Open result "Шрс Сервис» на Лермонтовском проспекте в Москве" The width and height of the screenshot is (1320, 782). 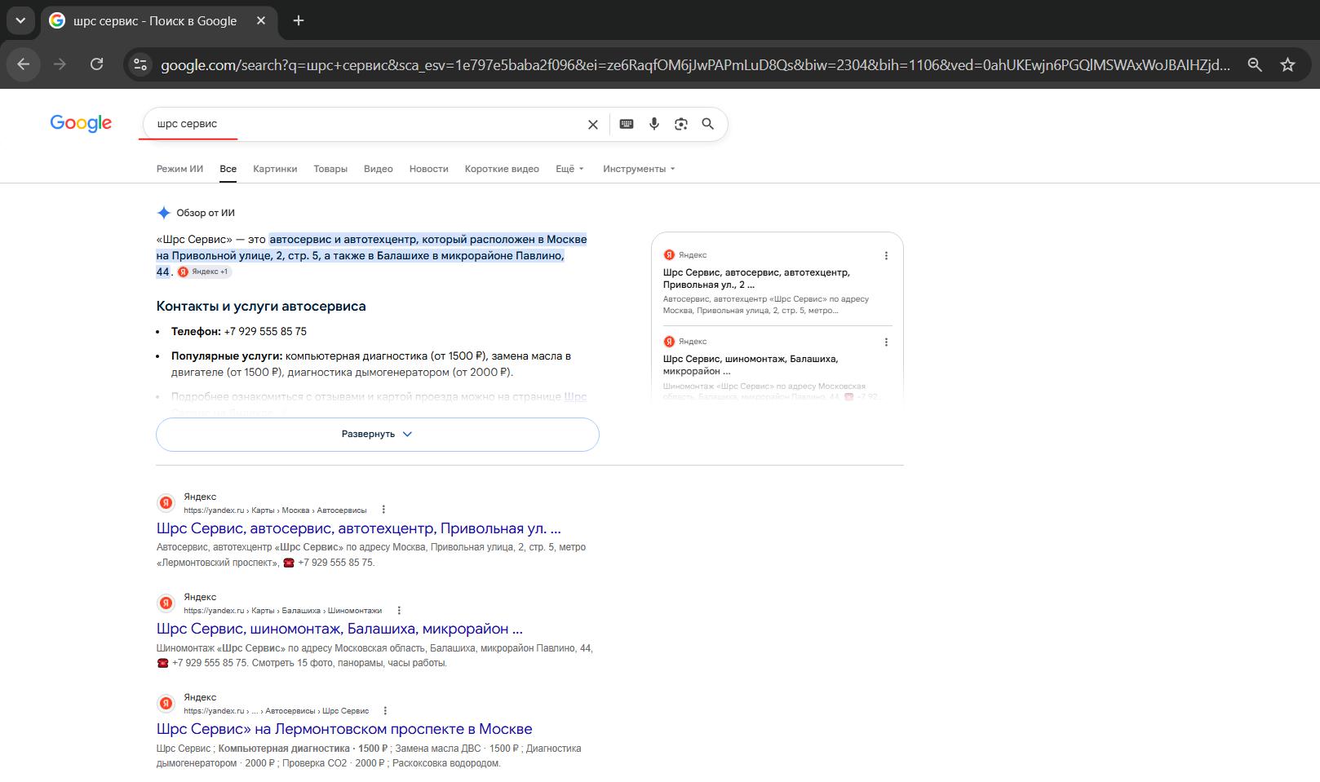tap(344, 729)
